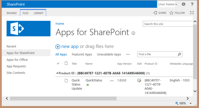This screenshot has height=108, width=199.
Task: Open more views ellipsis after Unavailable Apps
Action: point(128,54)
